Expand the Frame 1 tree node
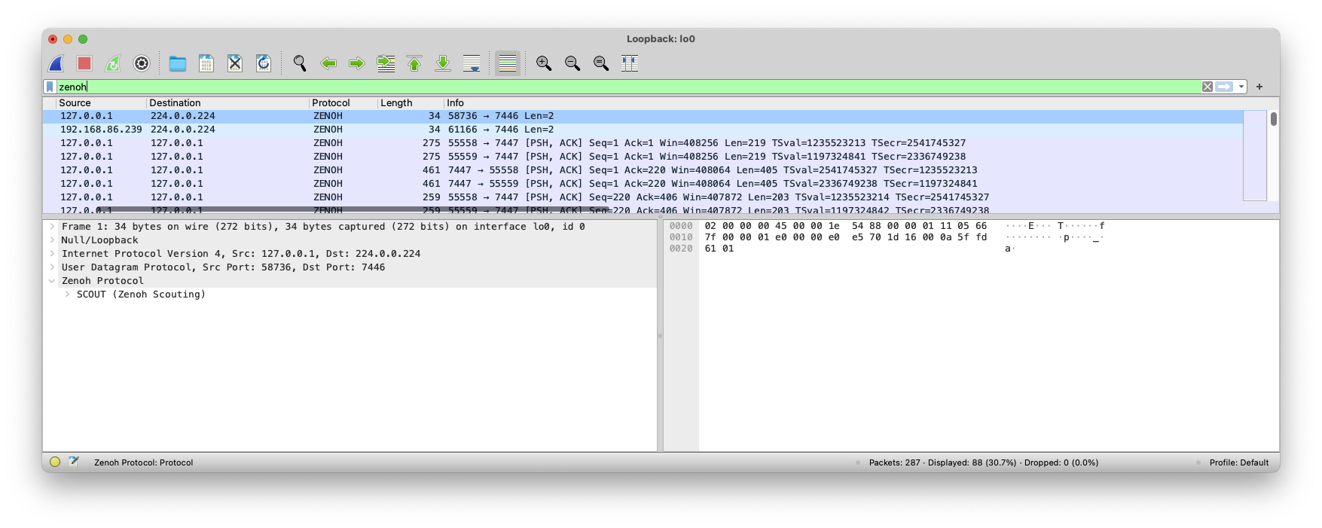1322x528 pixels. 52,227
